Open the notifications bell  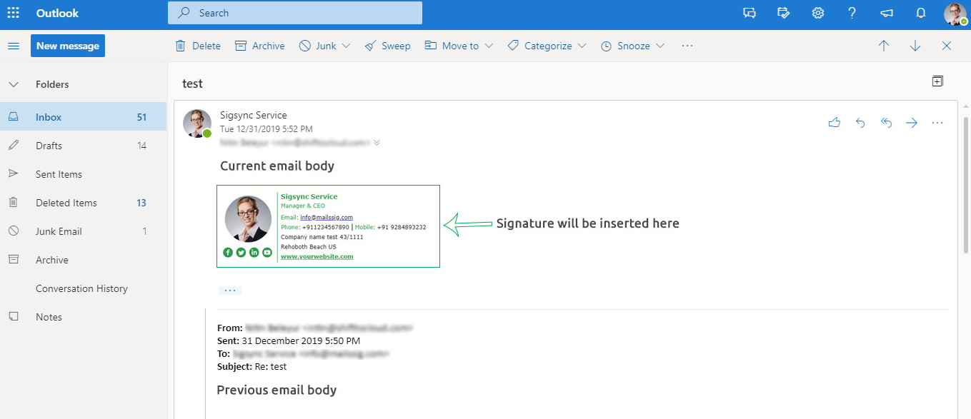(x=921, y=13)
